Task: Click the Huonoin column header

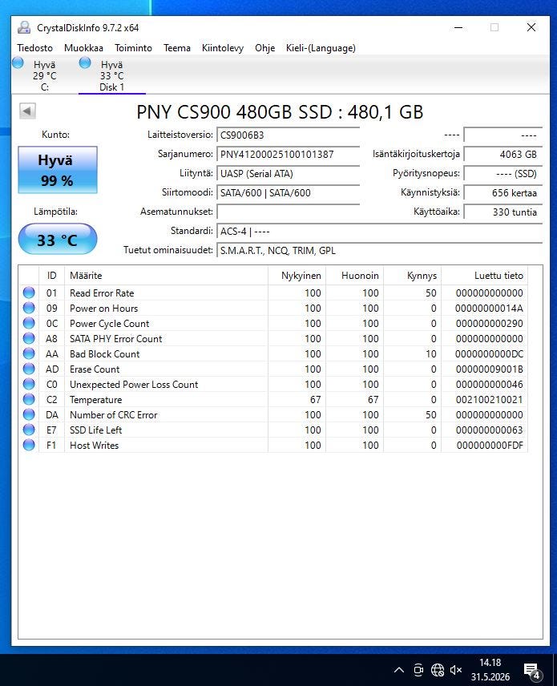Action: 354,276
